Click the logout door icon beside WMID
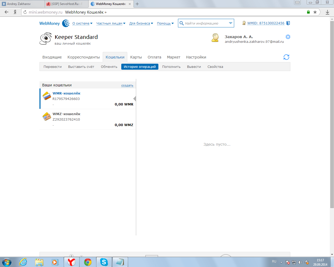Image resolution: width=334 pixels, height=267 pixels. point(288,23)
